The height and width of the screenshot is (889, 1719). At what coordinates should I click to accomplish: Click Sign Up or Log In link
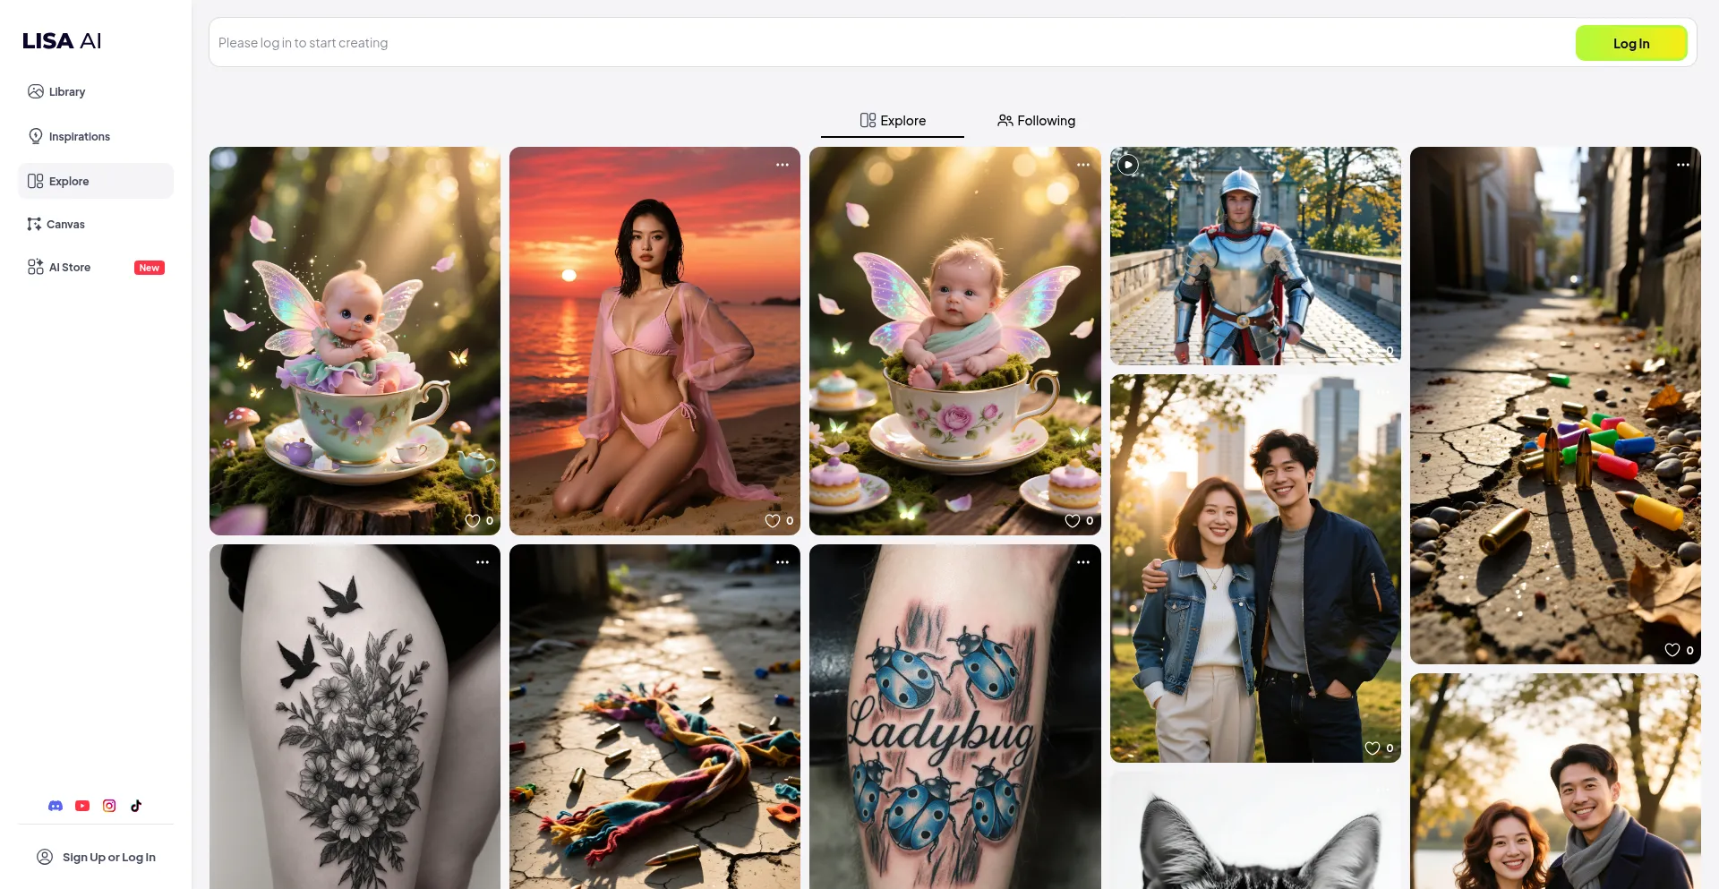pos(96,858)
